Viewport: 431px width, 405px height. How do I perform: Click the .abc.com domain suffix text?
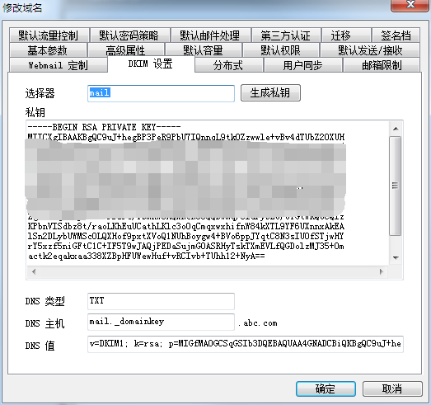click(x=258, y=323)
